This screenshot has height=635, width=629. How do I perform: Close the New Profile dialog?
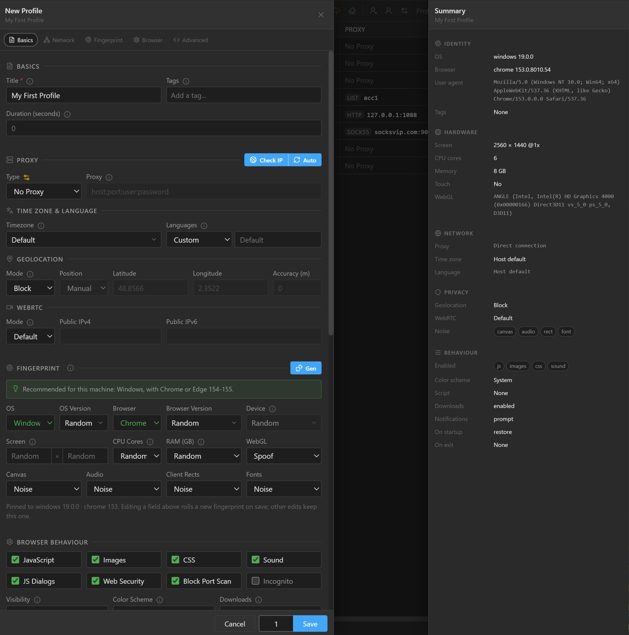coord(321,15)
